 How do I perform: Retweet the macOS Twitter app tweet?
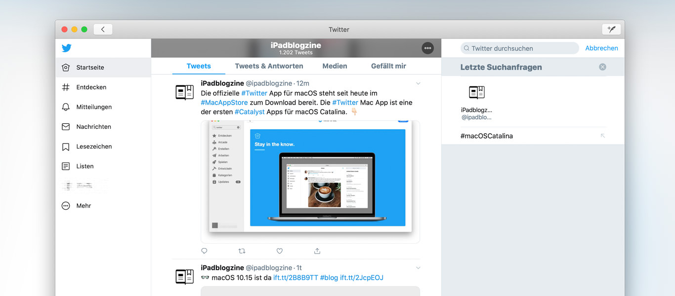pyautogui.click(x=242, y=251)
